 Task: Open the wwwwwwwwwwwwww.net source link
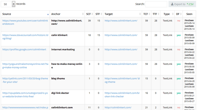click(x=25, y=108)
